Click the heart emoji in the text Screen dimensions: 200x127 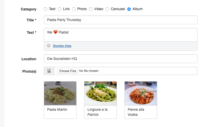tap(56, 32)
